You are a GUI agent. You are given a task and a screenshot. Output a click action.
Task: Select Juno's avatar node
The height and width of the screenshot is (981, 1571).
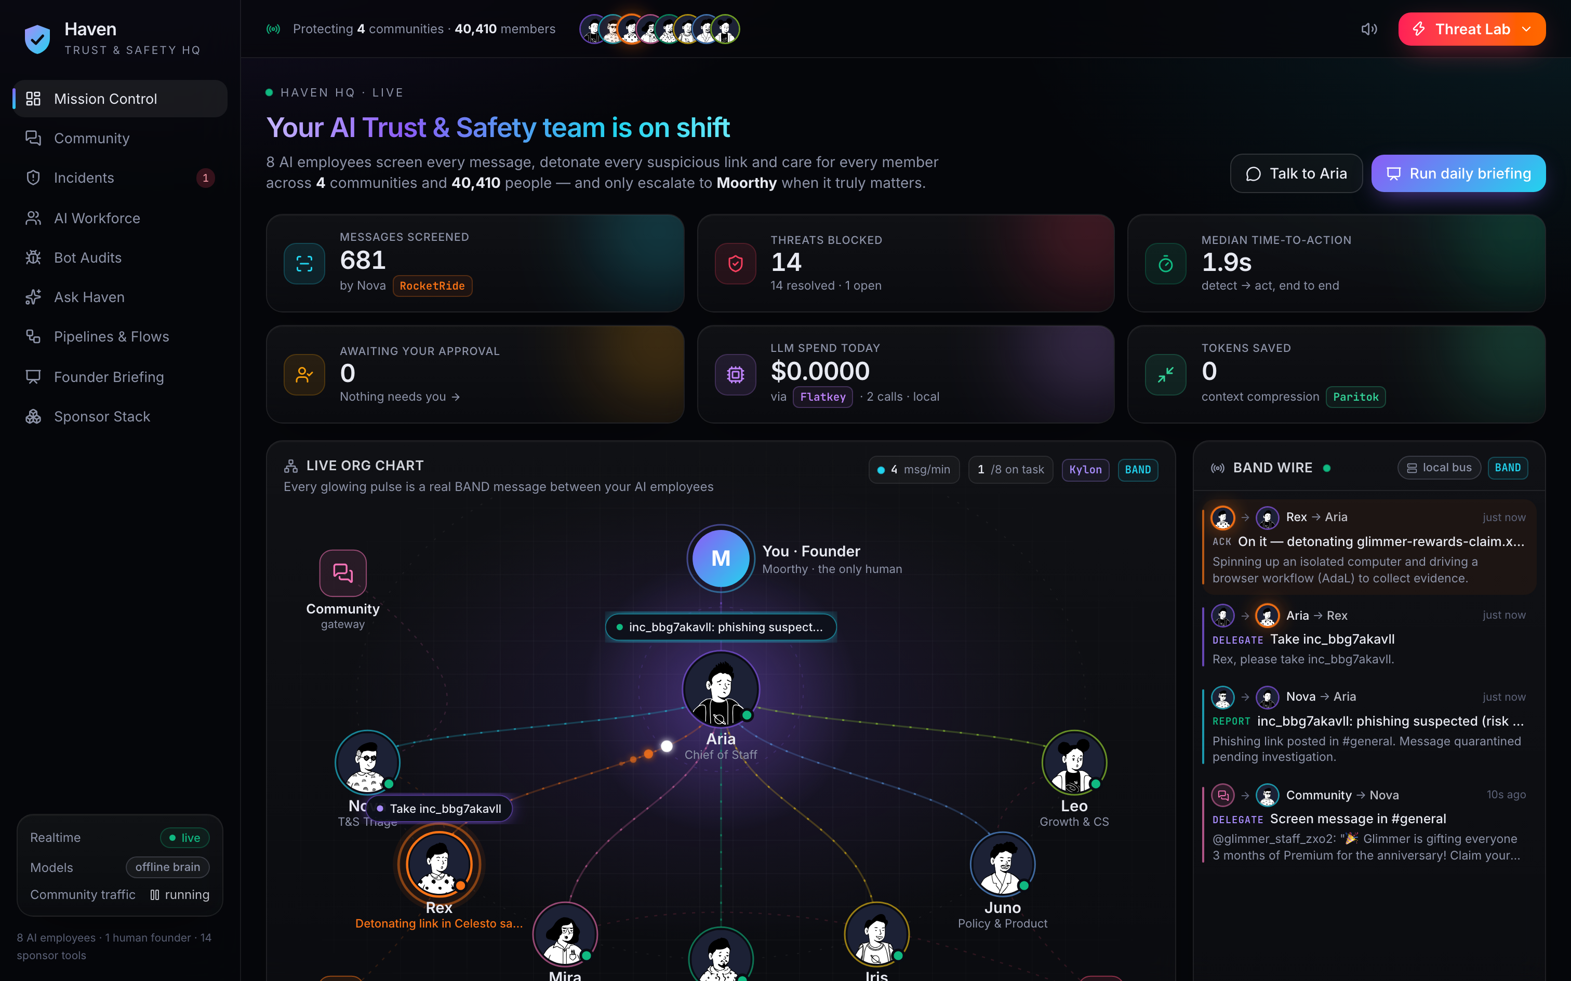pos(1002,864)
